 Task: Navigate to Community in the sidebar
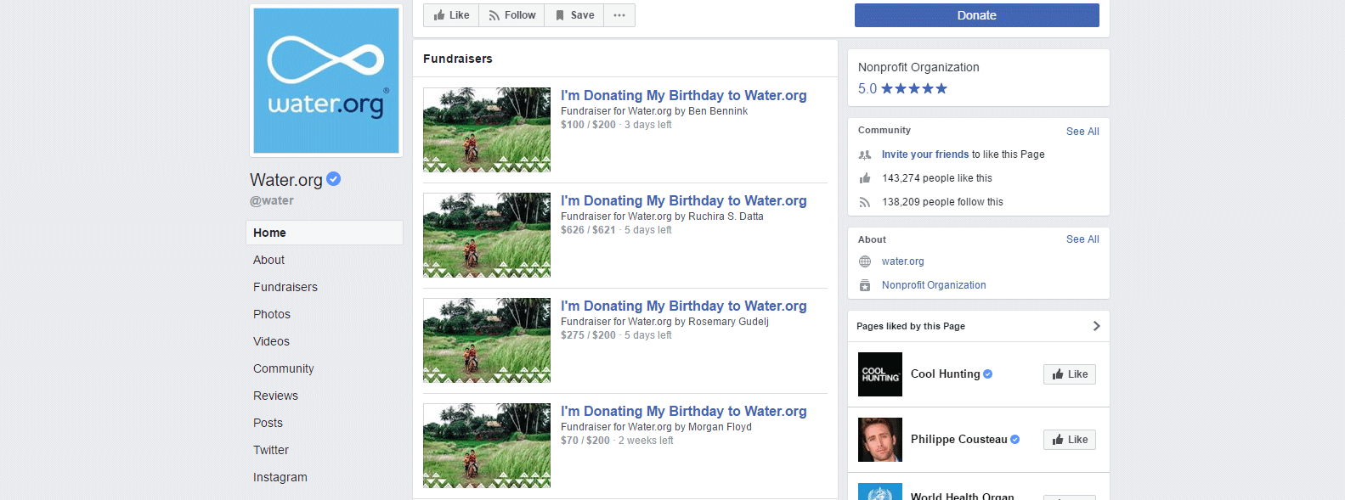[284, 368]
